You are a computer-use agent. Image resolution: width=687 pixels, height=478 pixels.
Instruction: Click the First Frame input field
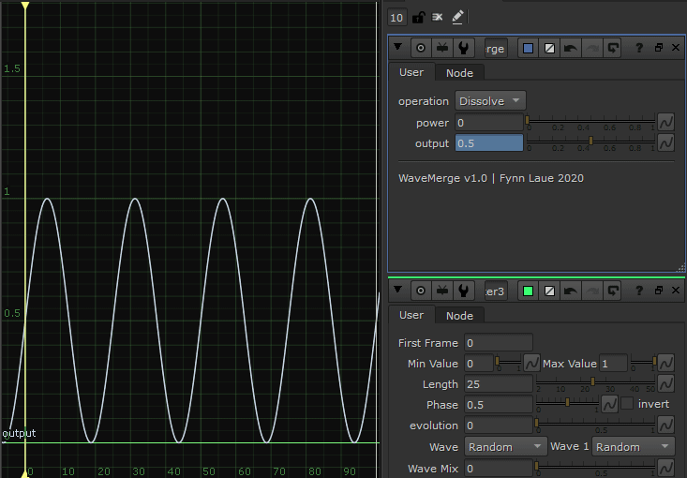pos(498,343)
